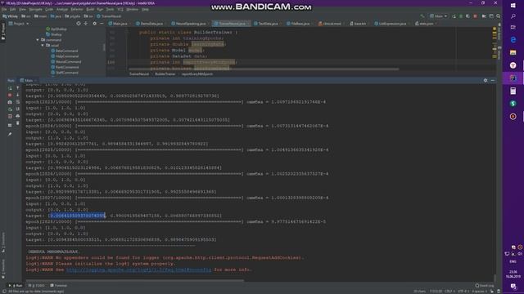
Task: Click the print console icon
Action: (18, 116)
